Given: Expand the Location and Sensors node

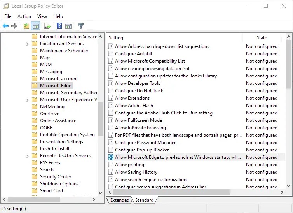Looking at the screenshot, I should (27, 44).
